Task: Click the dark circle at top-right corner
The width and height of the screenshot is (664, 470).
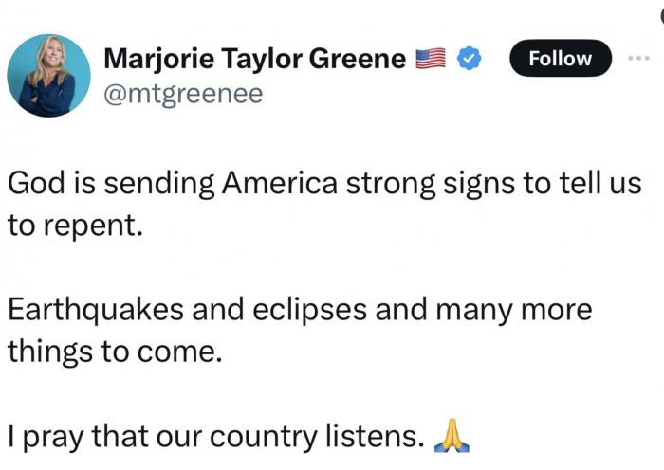Action: point(662,16)
